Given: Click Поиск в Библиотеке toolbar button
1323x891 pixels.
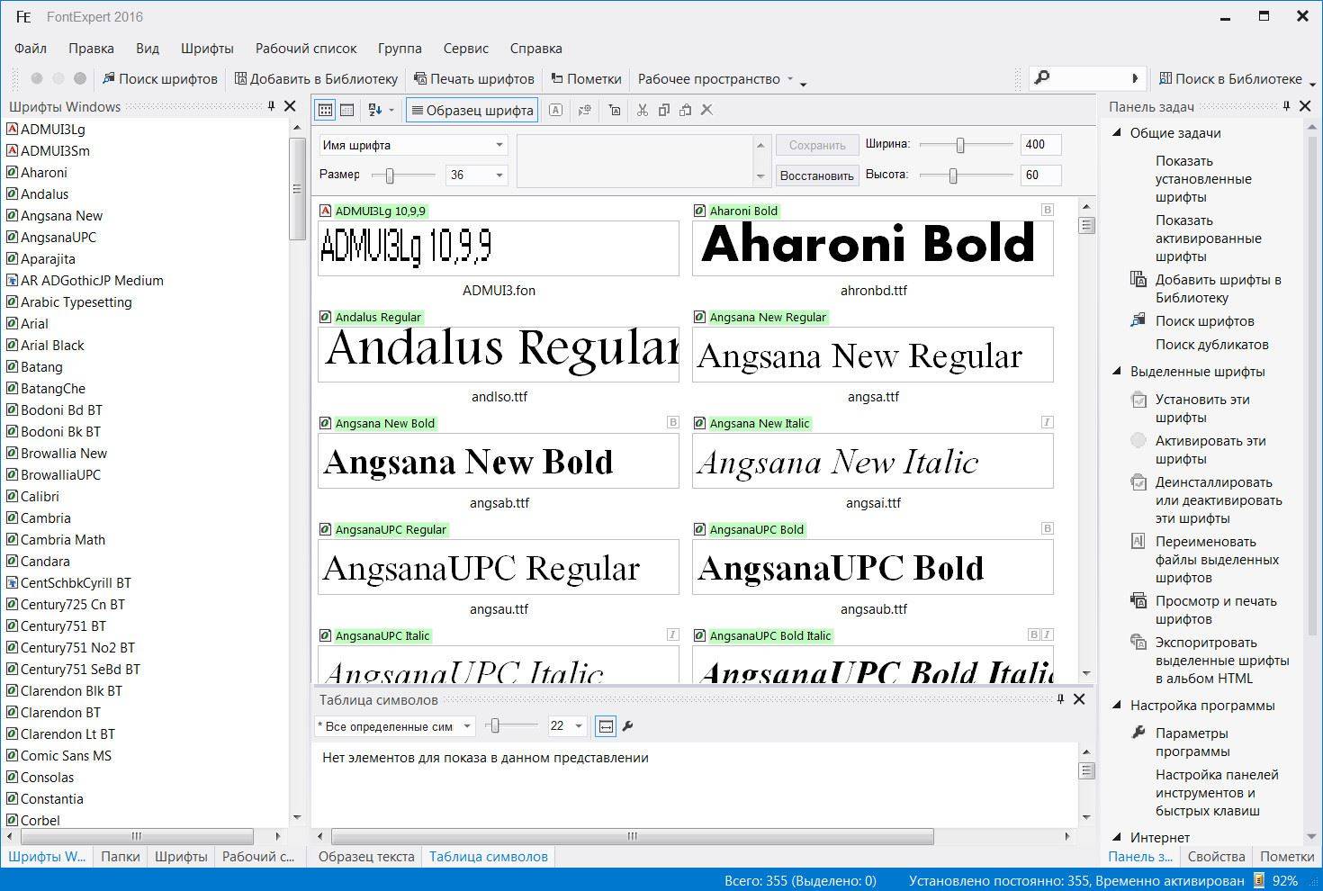Looking at the screenshot, I should pos(1230,79).
